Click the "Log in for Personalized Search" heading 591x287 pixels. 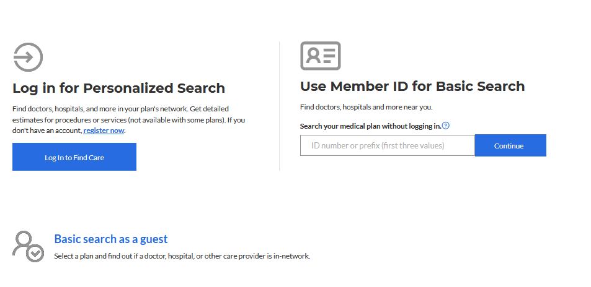pyautogui.click(x=118, y=88)
